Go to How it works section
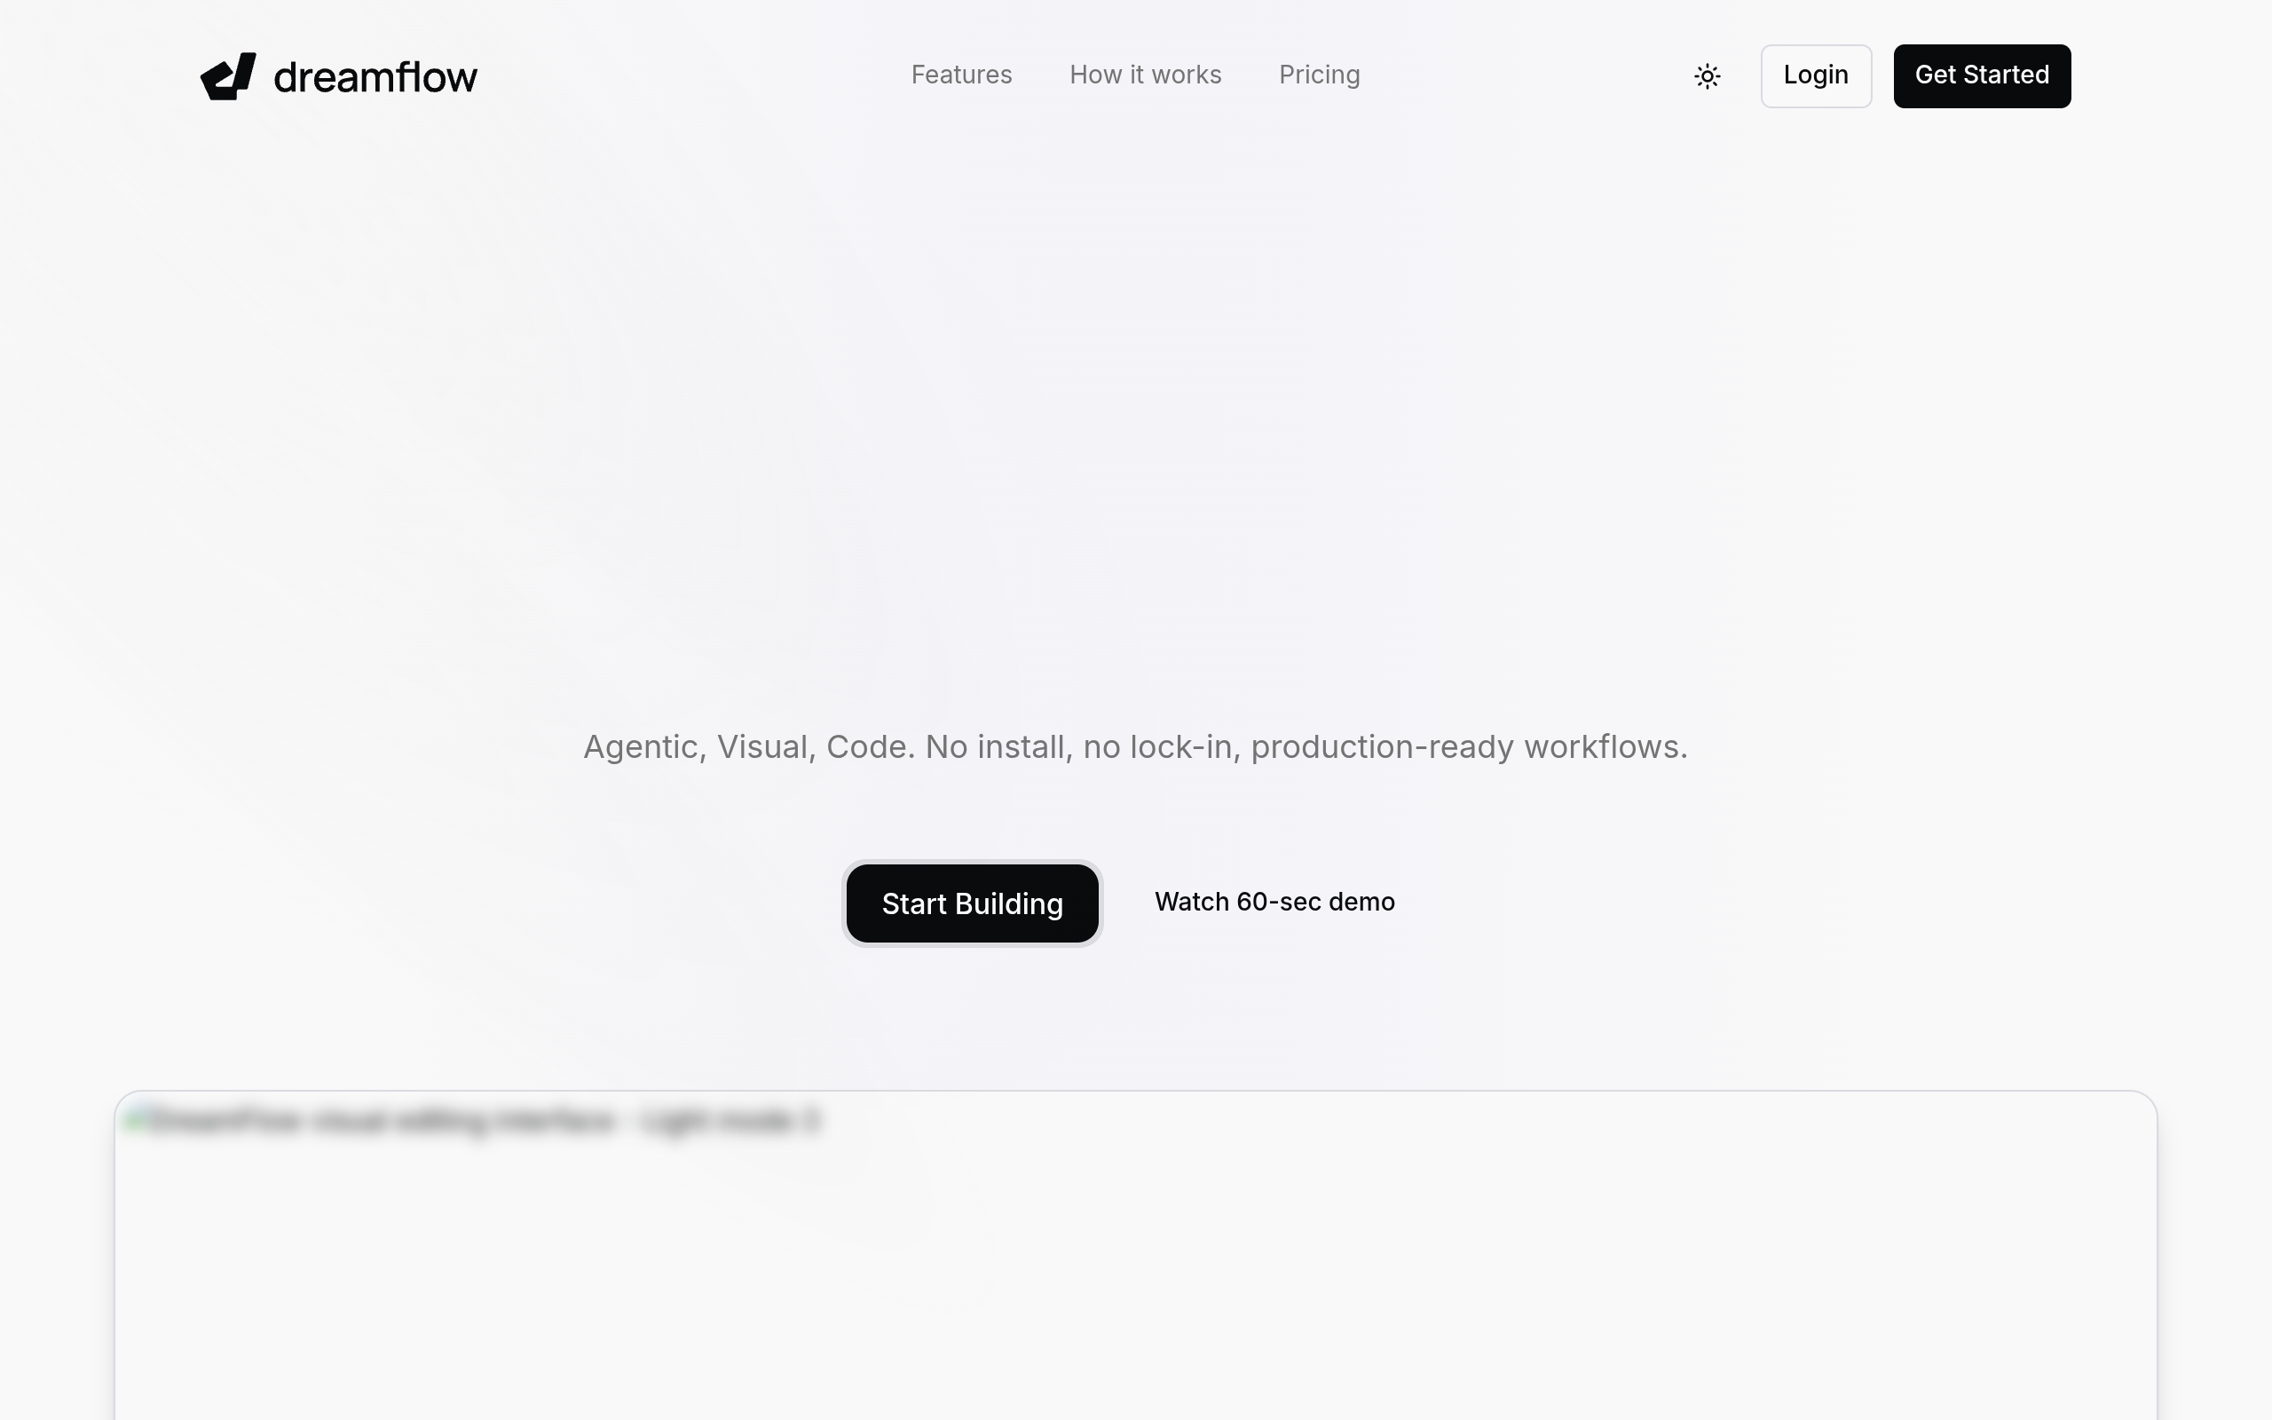The image size is (2272, 1420). (x=1145, y=75)
